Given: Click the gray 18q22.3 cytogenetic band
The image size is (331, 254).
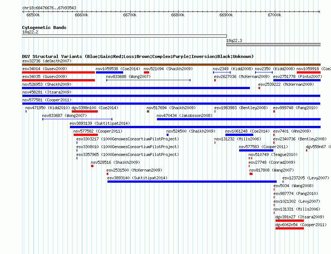Looking at the screenshot, I should 274,45.
